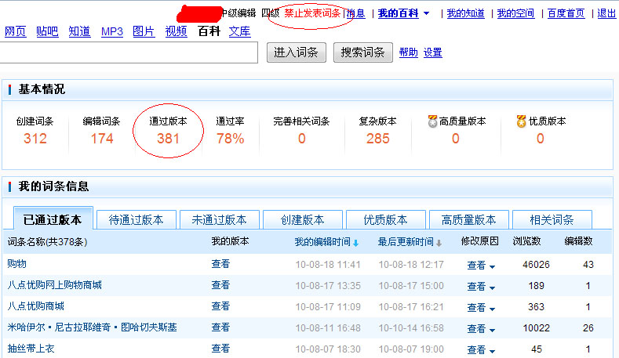This screenshot has width=619, height=358.
Task: Expand 我的百科 dropdown menu
Action: [426, 13]
